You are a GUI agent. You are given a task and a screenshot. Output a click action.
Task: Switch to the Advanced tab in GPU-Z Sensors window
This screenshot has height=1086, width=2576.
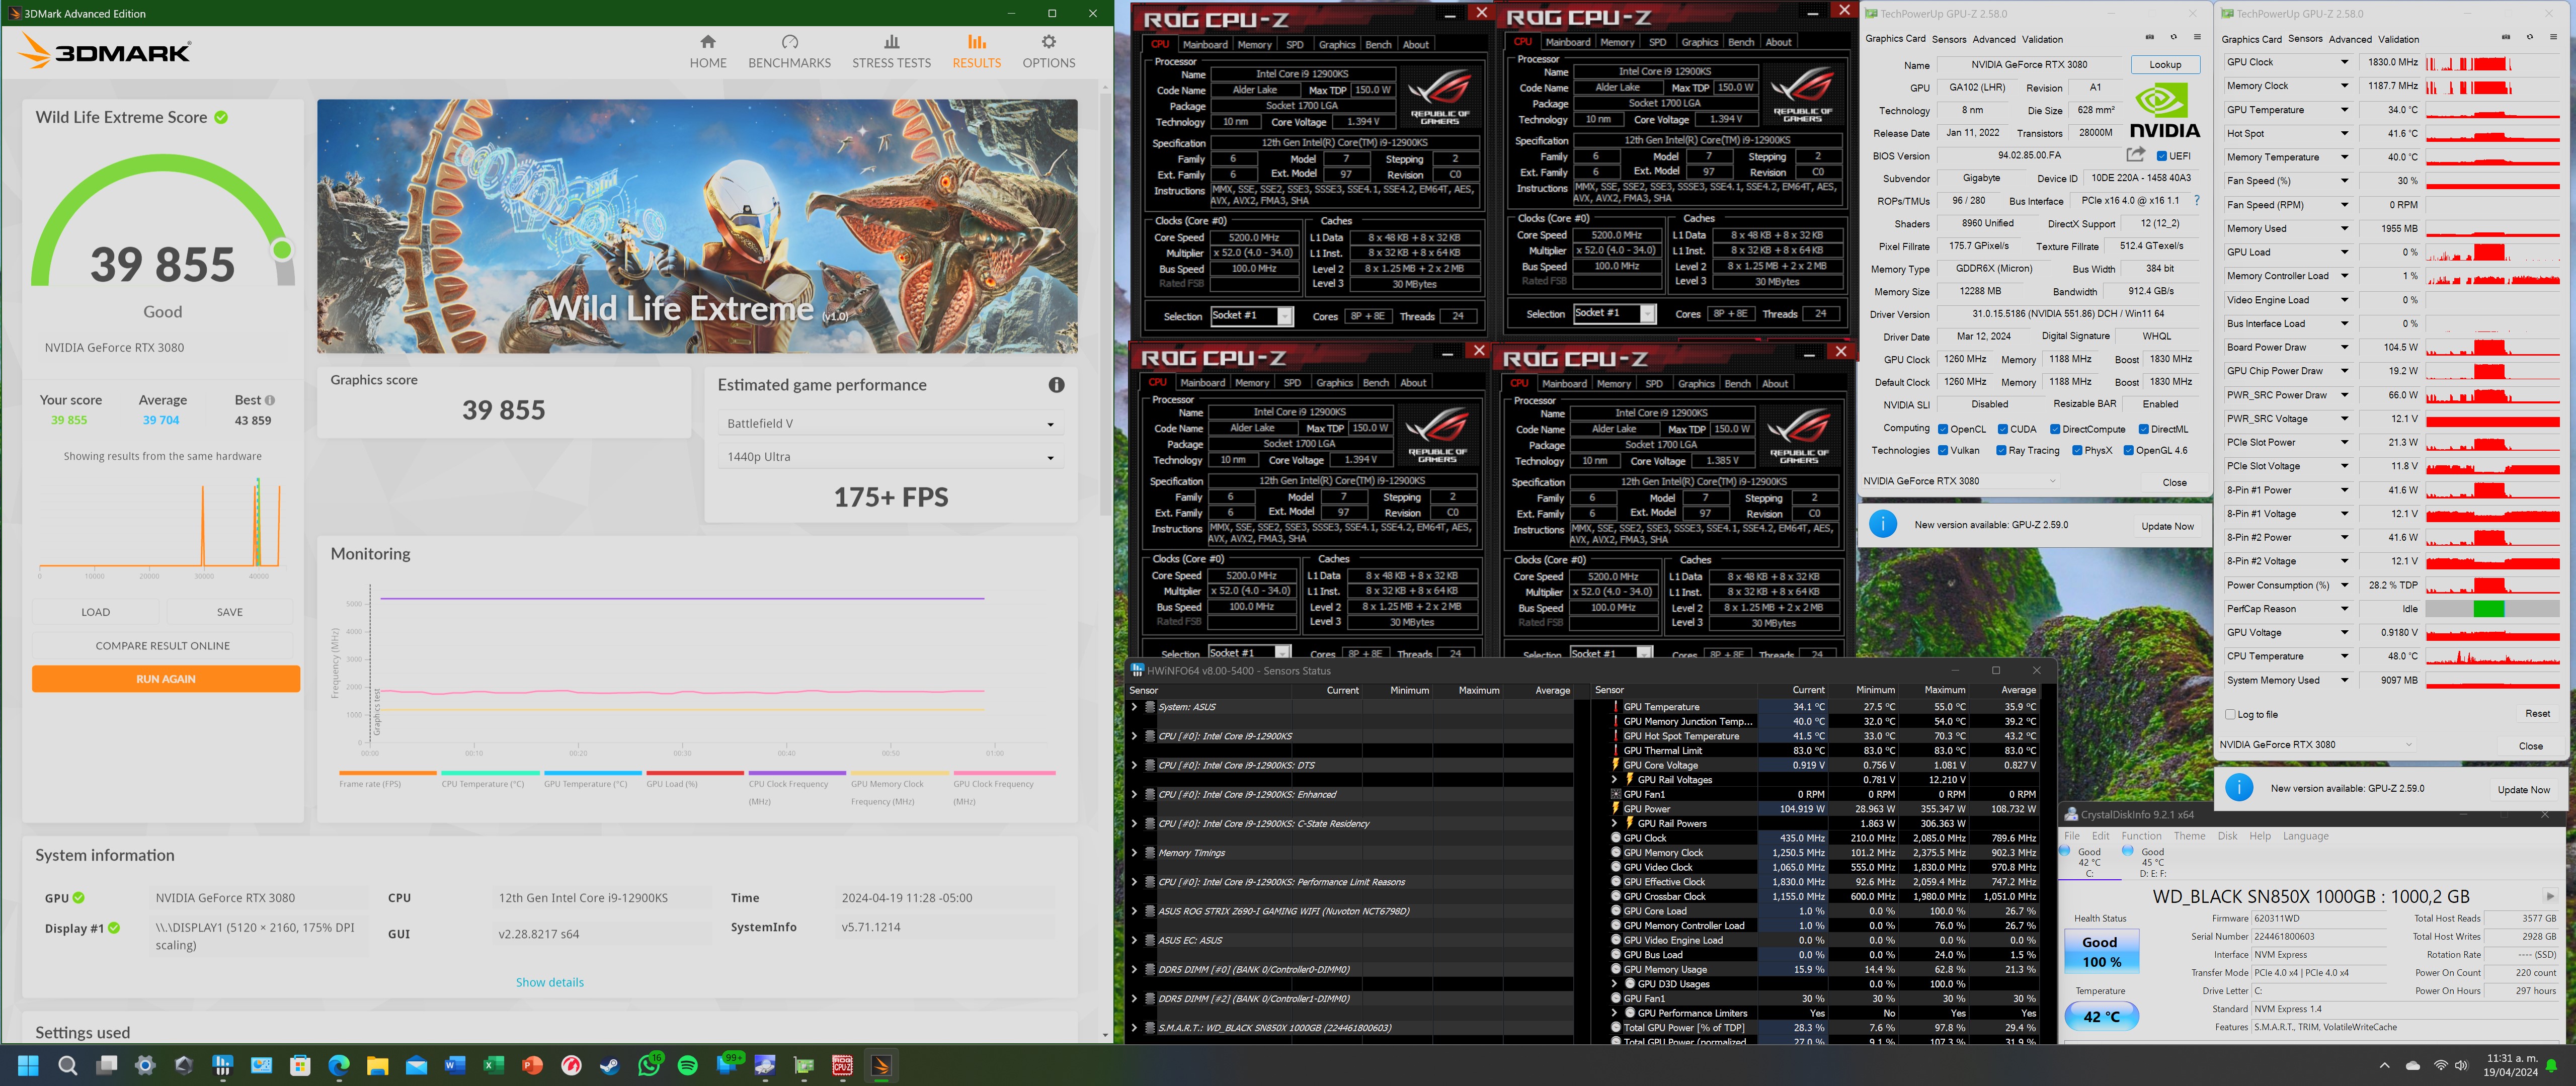[x=2350, y=39]
